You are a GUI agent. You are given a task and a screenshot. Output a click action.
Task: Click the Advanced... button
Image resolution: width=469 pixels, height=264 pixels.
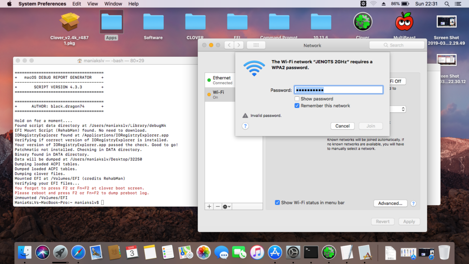390,203
